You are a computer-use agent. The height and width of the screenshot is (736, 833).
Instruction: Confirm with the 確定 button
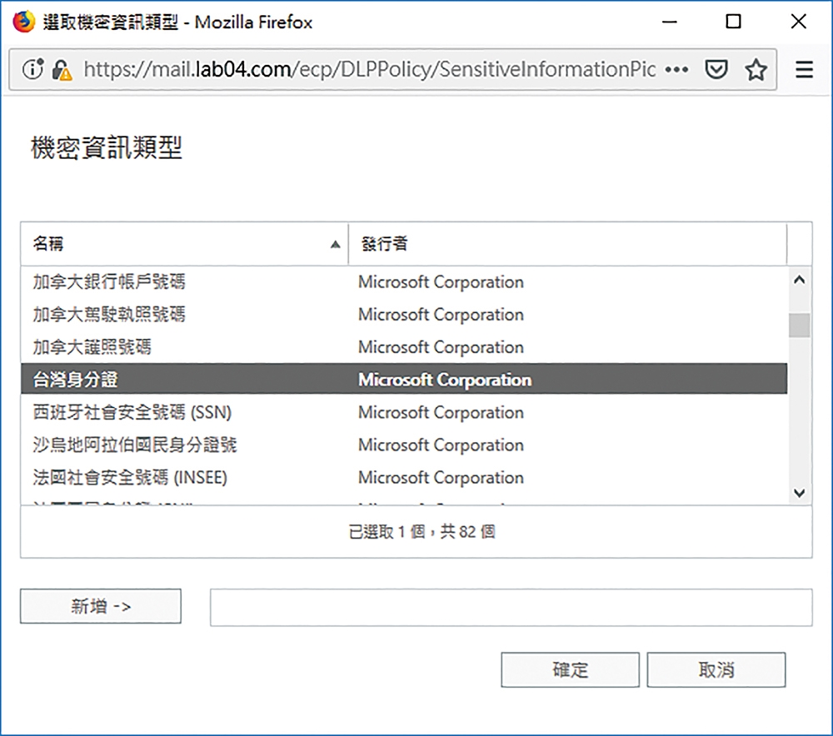click(x=570, y=669)
